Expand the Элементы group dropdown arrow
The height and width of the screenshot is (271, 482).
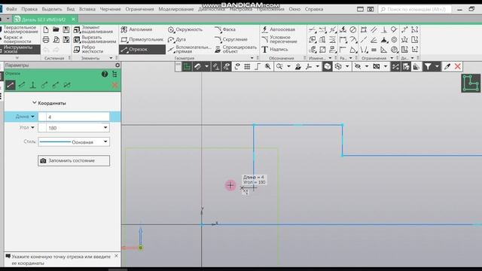pyautogui.click(x=111, y=58)
